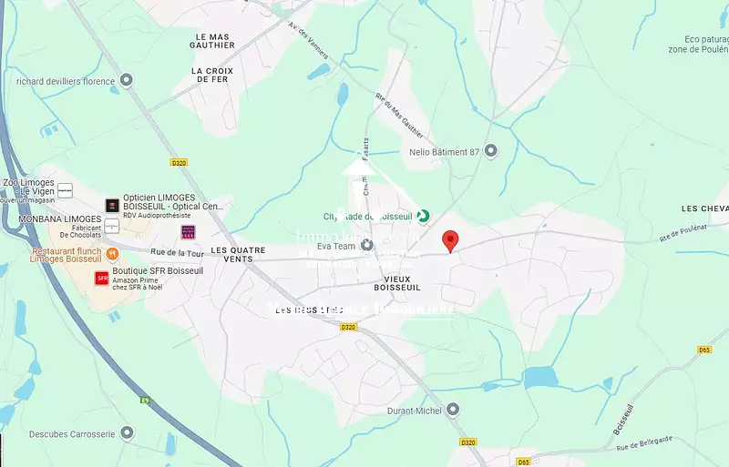Select the Nelio Bâtiment 87 map pin

click(x=490, y=151)
